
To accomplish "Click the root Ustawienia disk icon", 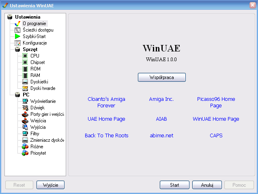I will [x=10, y=17].
